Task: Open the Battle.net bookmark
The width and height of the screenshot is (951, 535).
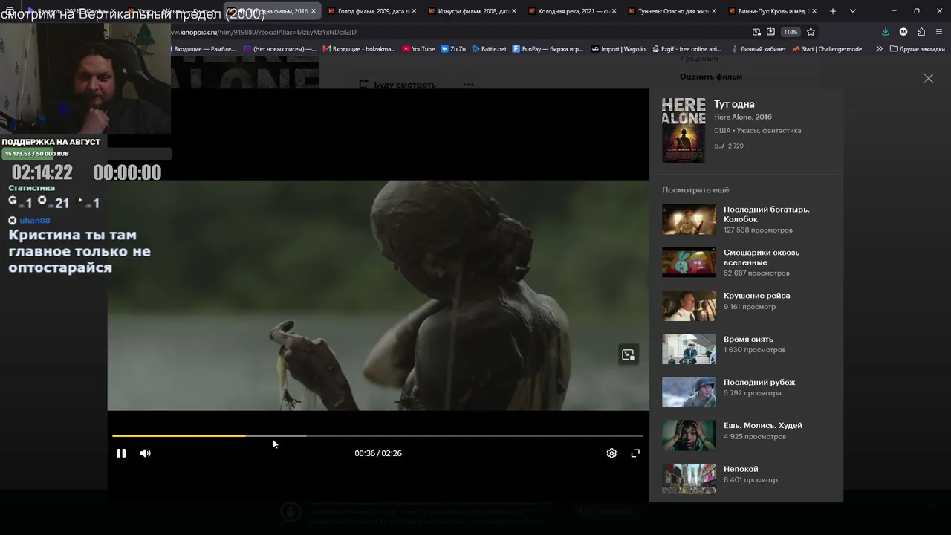Action: tap(489, 49)
